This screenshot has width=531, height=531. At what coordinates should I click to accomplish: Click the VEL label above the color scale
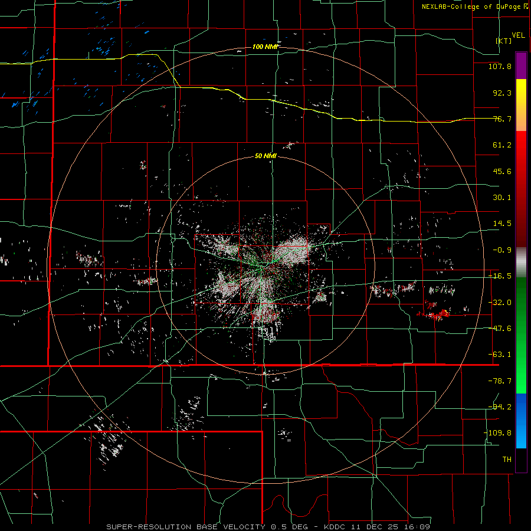[x=518, y=35]
